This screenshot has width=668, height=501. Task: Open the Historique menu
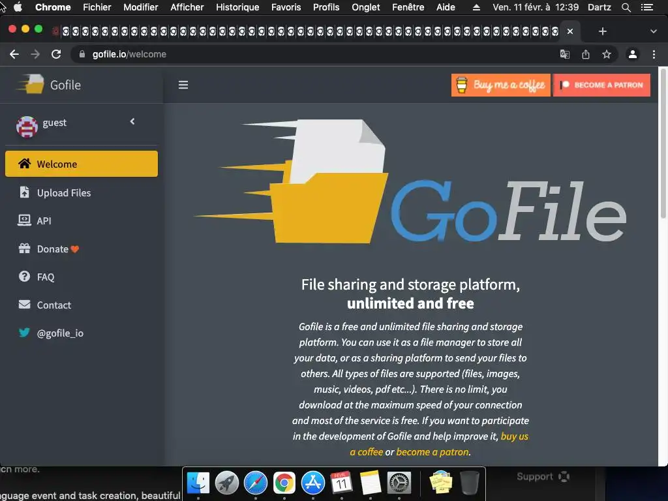point(237,7)
